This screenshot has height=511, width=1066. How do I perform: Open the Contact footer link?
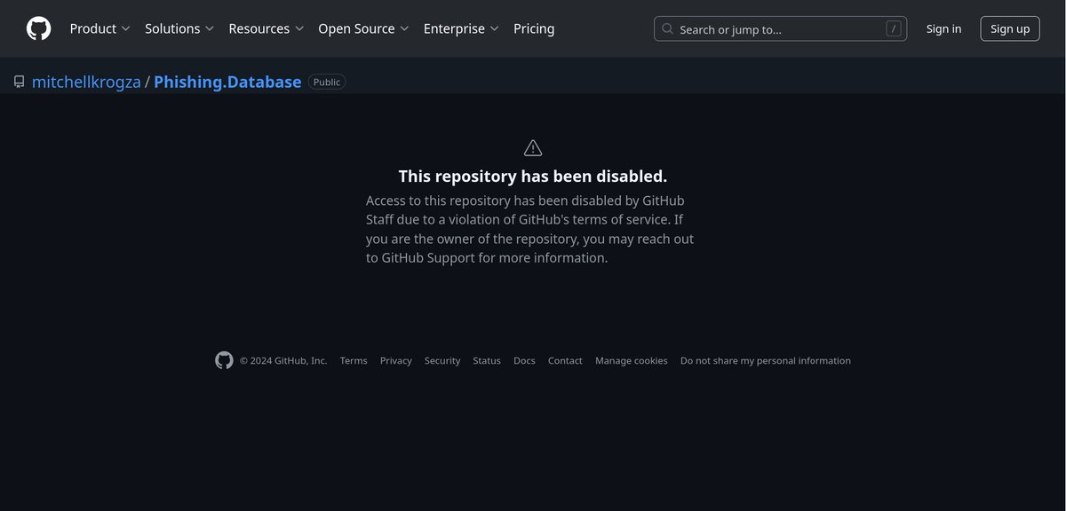coord(565,360)
